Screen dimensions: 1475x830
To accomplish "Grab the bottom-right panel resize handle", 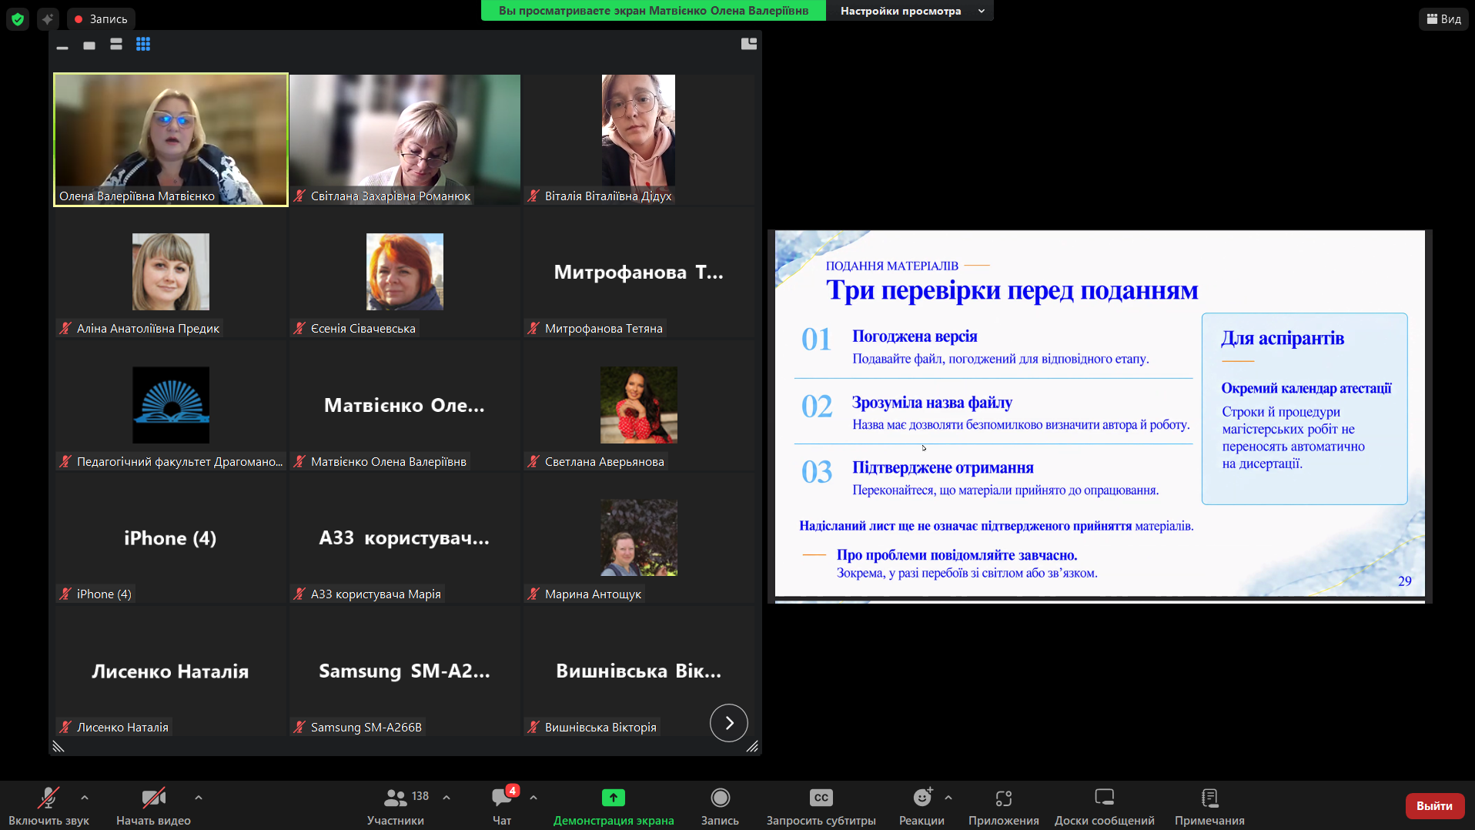I will [x=752, y=746].
